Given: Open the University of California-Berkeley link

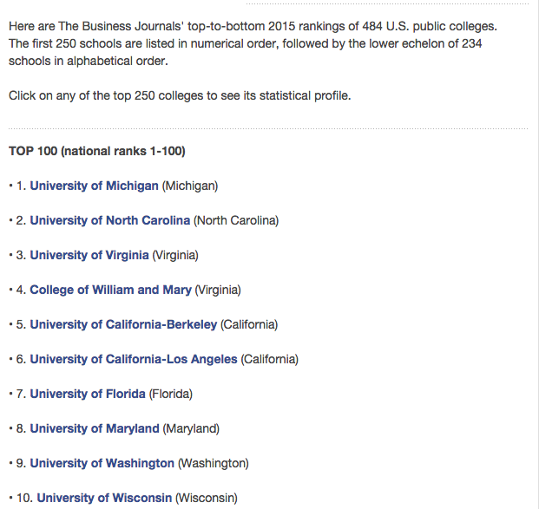Looking at the screenshot, I should pos(123,324).
